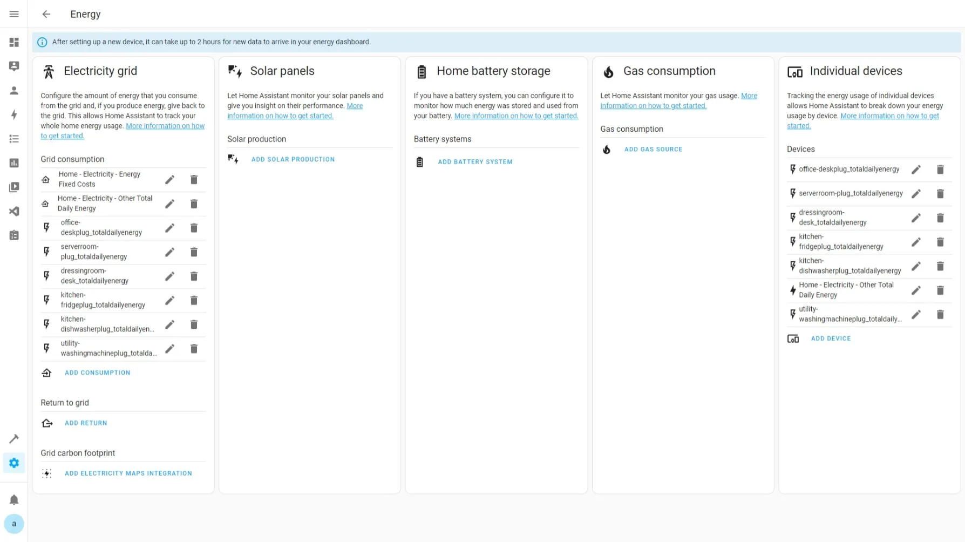
Task: Open user profile avatar 'a'
Action: (14, 524)
